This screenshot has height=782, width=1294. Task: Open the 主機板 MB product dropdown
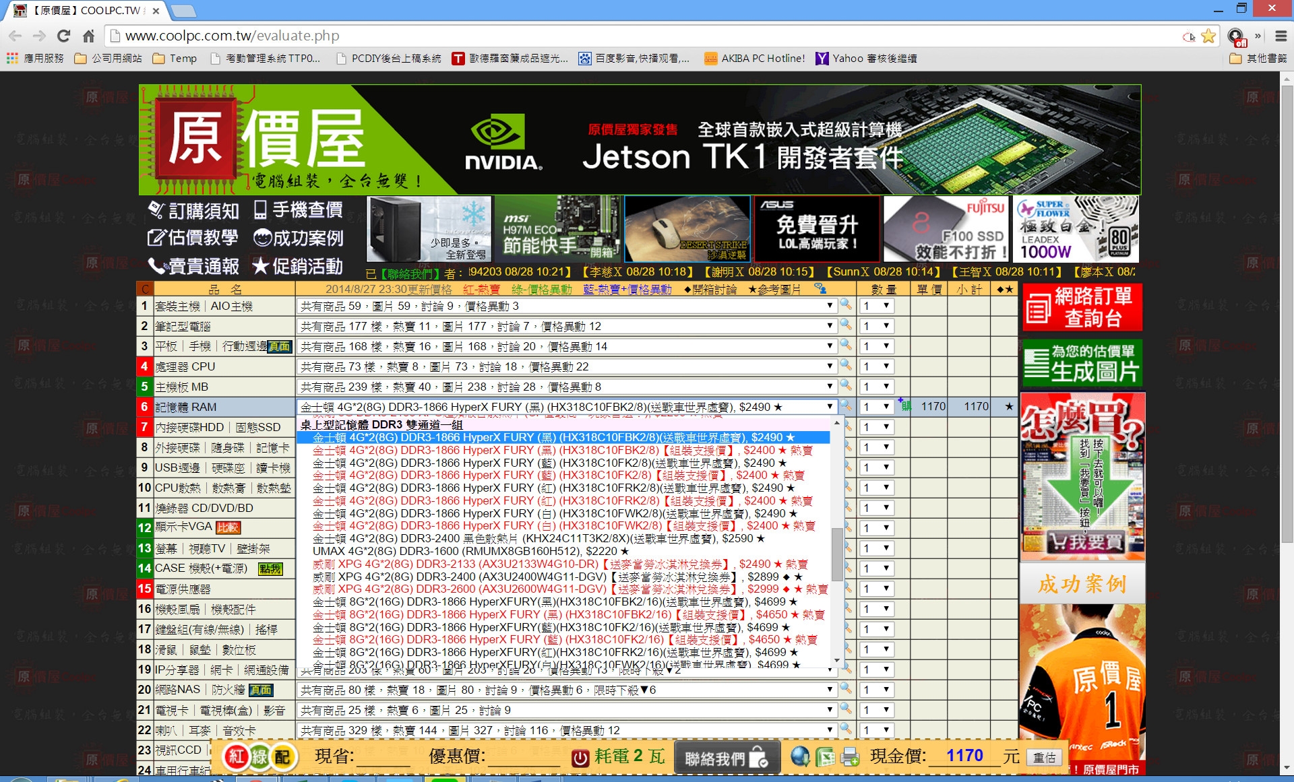click(567, 387)
